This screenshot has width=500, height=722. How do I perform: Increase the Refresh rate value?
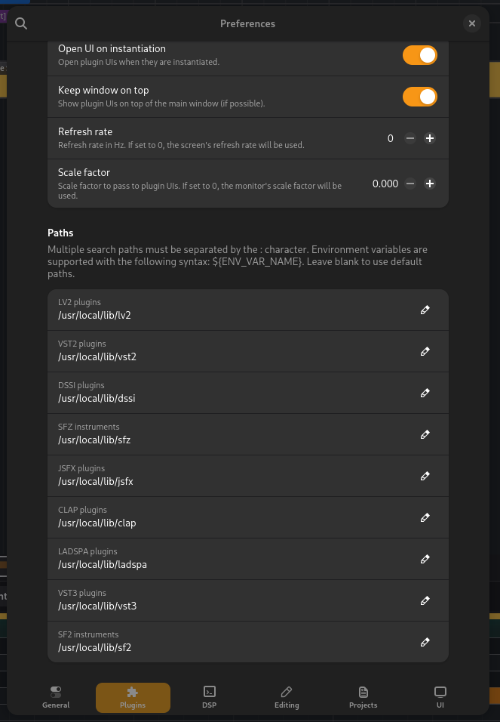[x=430, y=138]
